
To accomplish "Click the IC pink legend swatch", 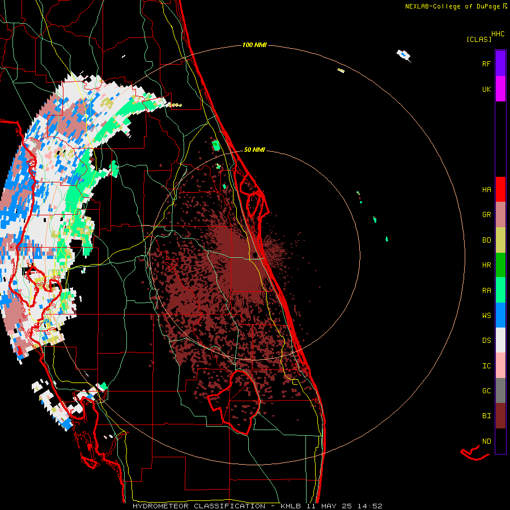I will (x=500, y=365).
